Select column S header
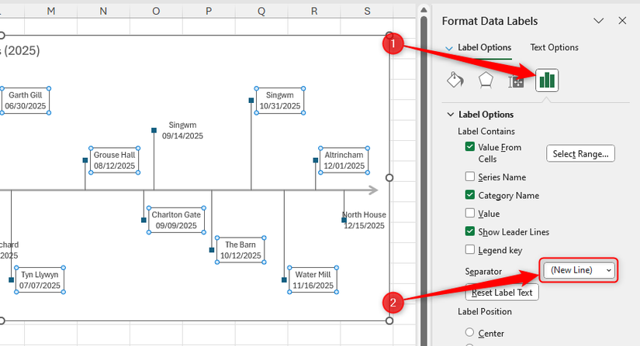The width and height of the screenshot is (640, 346). tap(367, 12)
